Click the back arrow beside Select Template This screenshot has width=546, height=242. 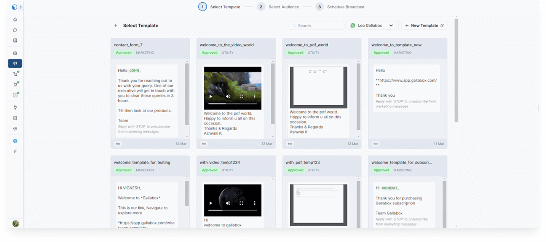pos(116,25)
